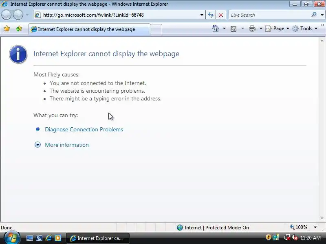Click the vertical scrollbar down arrow
The image size is (326, 244).
[x=322, y=218]
